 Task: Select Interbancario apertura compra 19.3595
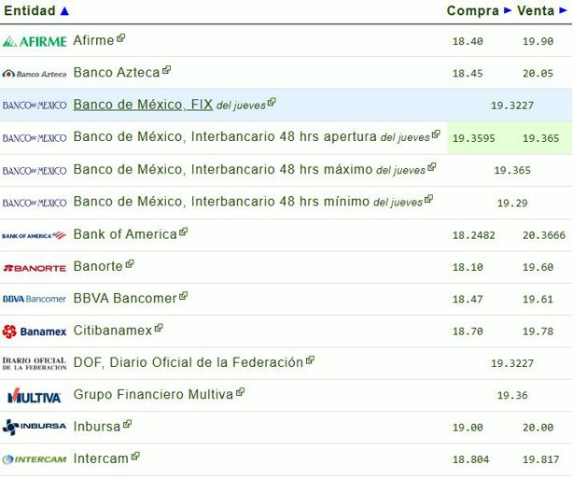474,138
